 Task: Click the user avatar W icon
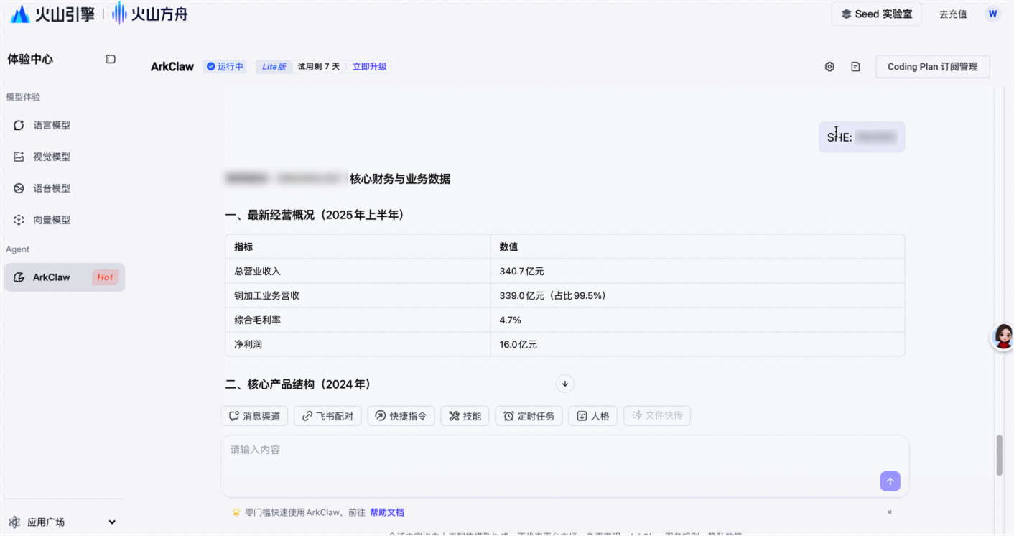coord(993,14)
